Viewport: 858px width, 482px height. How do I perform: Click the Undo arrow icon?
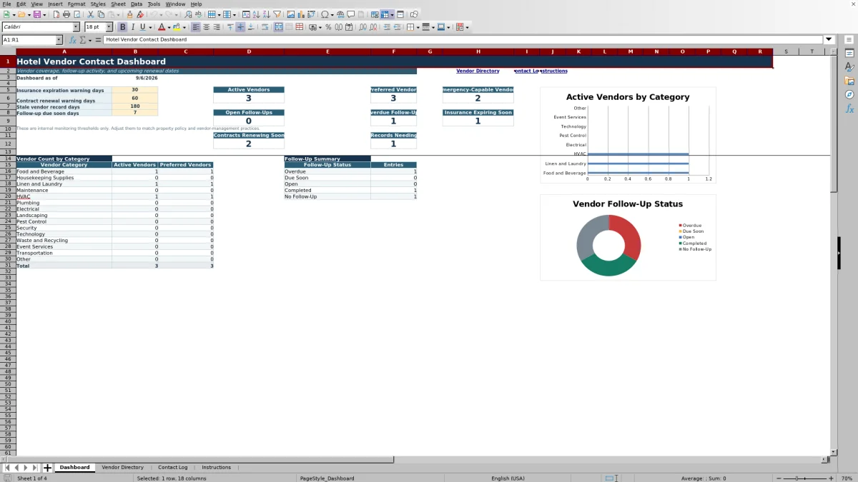click(x=154, y=14)
